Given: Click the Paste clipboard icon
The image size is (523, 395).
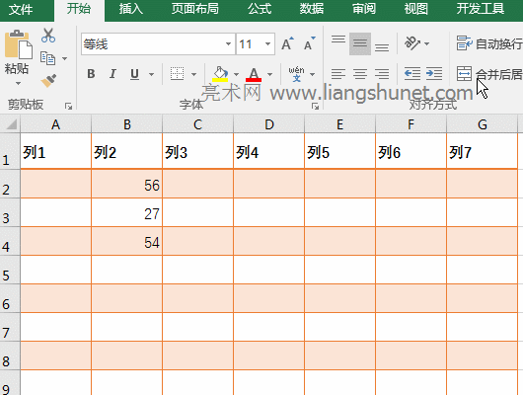Looking at the screenshot, I should [x=19, y=44].
